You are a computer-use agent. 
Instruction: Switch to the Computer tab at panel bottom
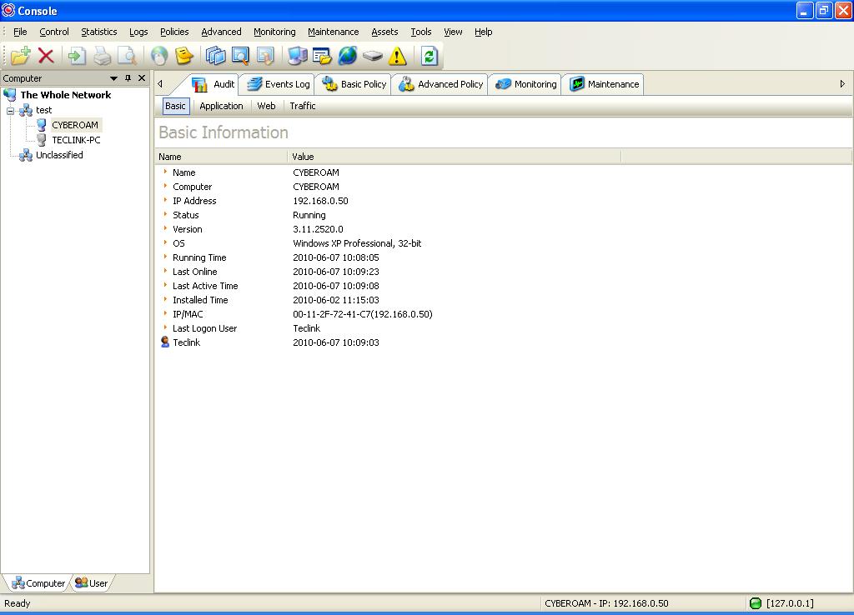(38, 582)
